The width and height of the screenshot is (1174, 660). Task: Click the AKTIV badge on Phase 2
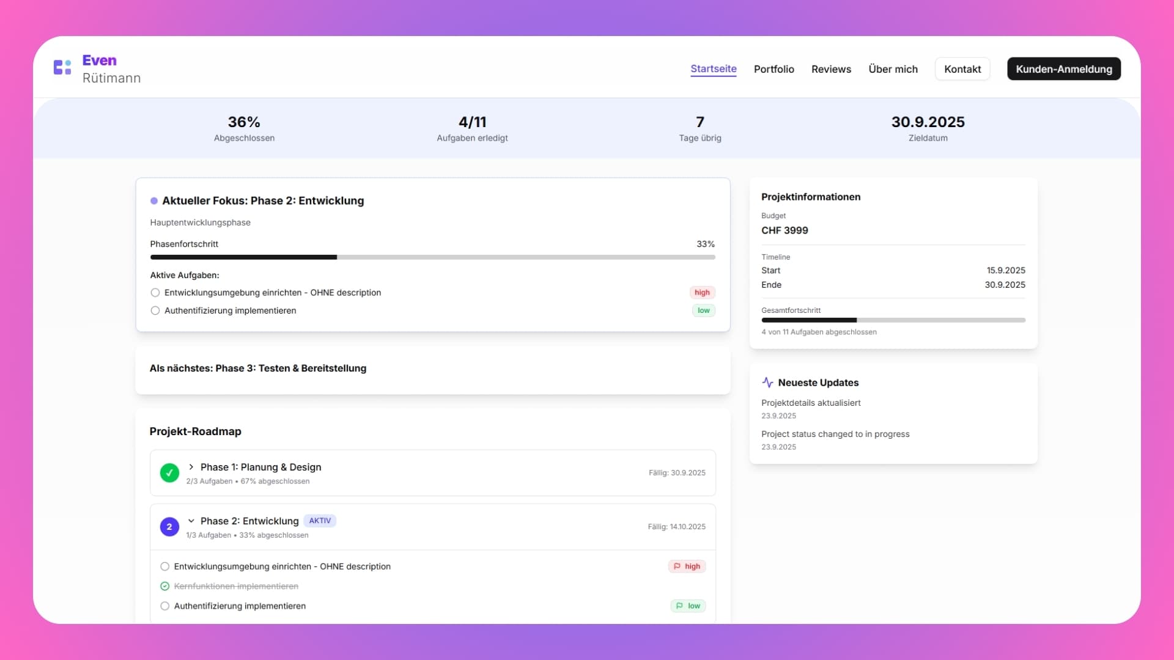(320, 521)
